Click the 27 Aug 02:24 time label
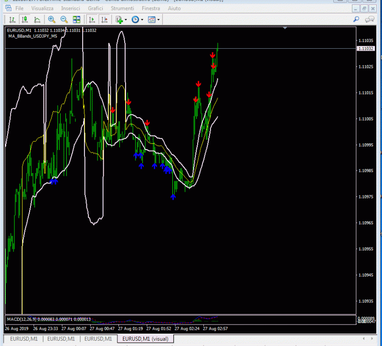 [x=187, y=328]
